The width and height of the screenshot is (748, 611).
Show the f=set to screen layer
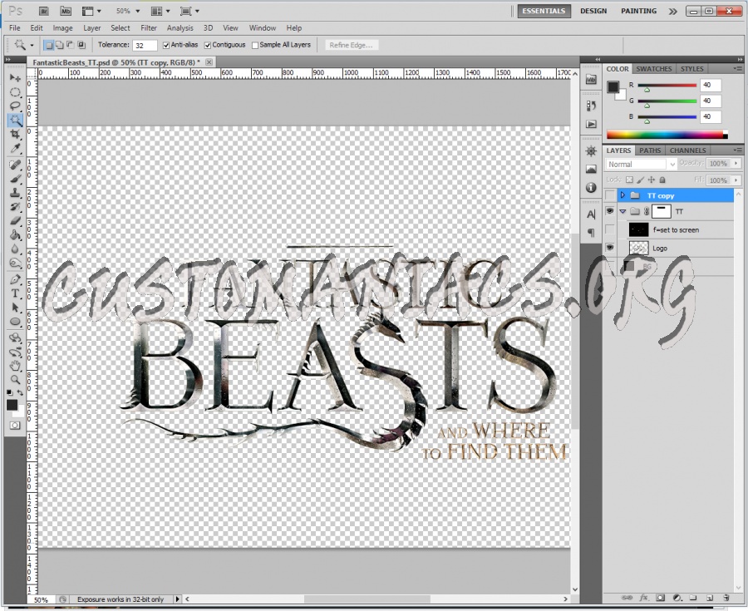pyautogui.click(x=610, y=229)
